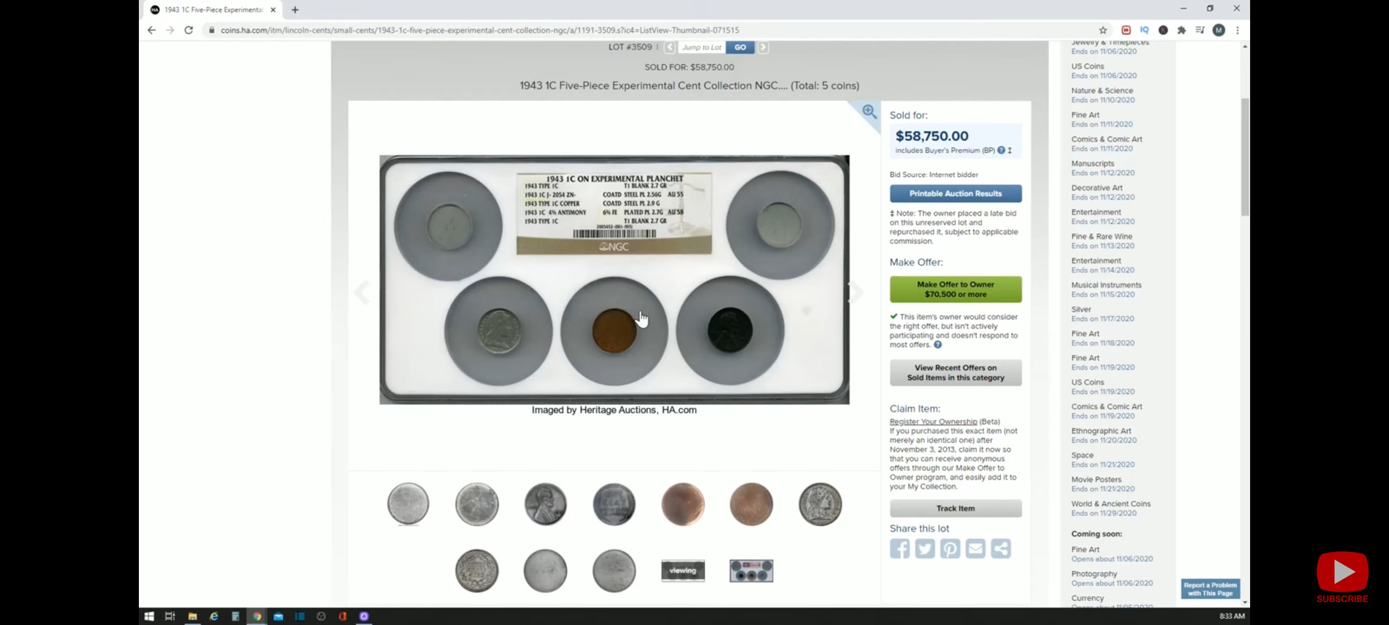Open the media control toolbar icon
Image resolution: width=1389 pixels, height=625 pixels.
point(1200,30)
